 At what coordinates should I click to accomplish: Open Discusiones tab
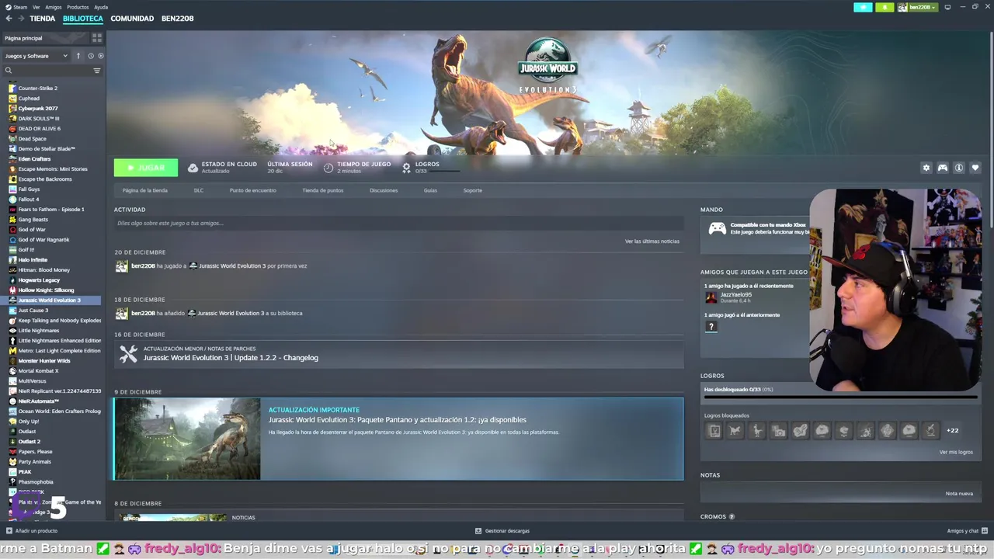coord(384,190)
